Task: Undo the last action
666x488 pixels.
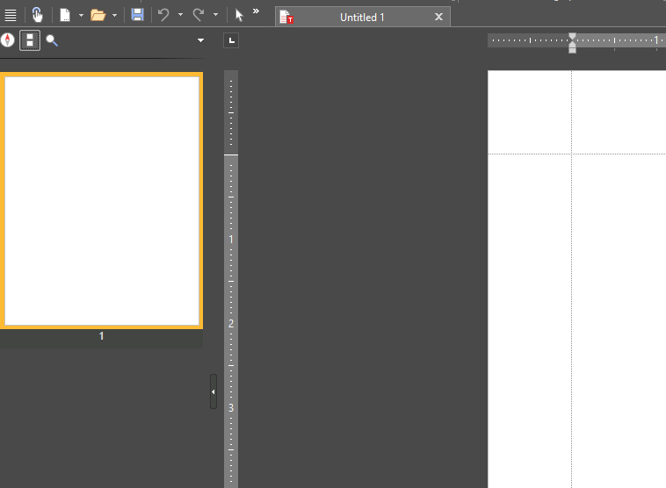Action: (163, 15)
